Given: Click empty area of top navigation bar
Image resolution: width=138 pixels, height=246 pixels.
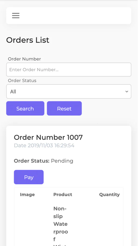Looking at the screenshot, I should 75,16.
